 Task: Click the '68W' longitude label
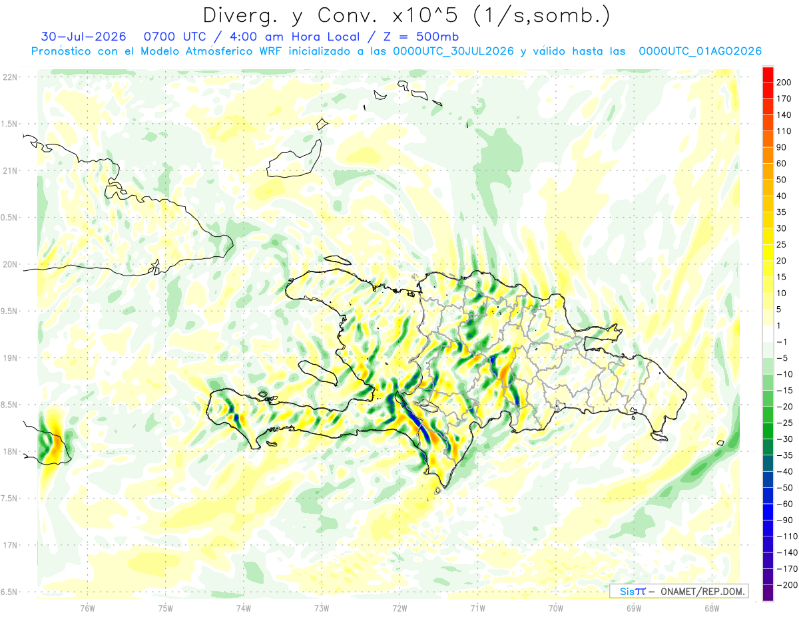(711, 608)
